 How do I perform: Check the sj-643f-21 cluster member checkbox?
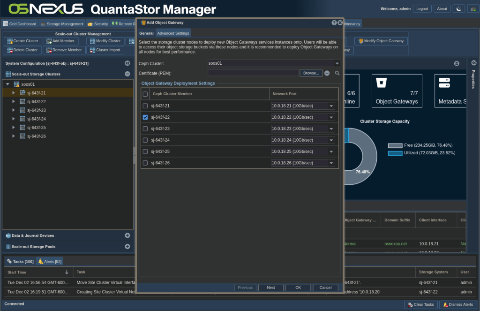click(x=145, y=106)
